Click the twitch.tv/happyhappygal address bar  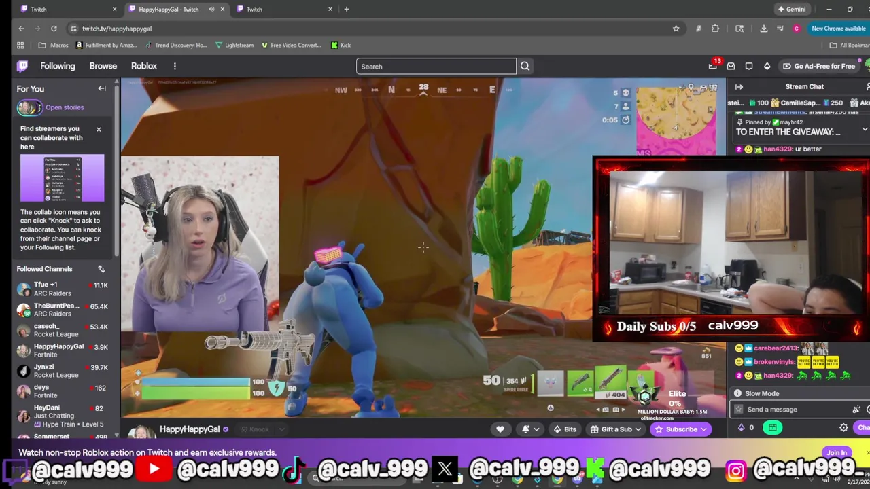point(374,29)
